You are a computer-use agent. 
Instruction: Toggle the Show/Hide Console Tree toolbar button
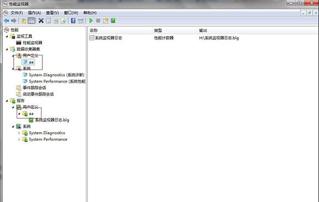[x=31, y=20]
